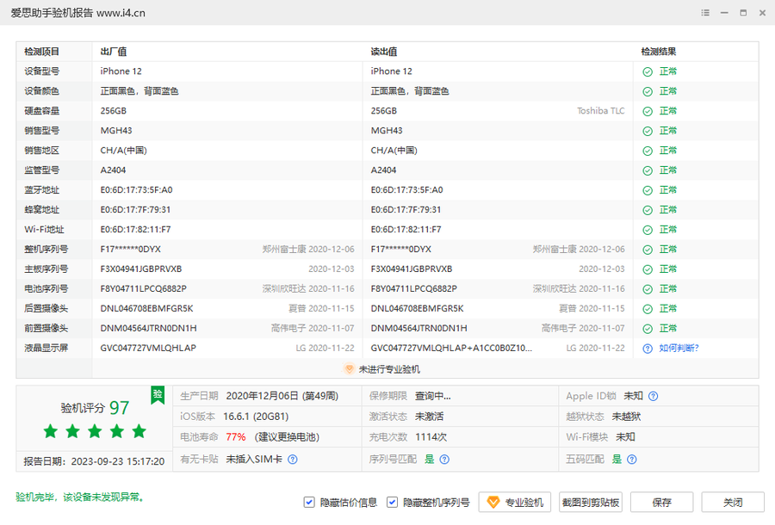Click the 出厂值 MGH43 cell

coord(116,130)
